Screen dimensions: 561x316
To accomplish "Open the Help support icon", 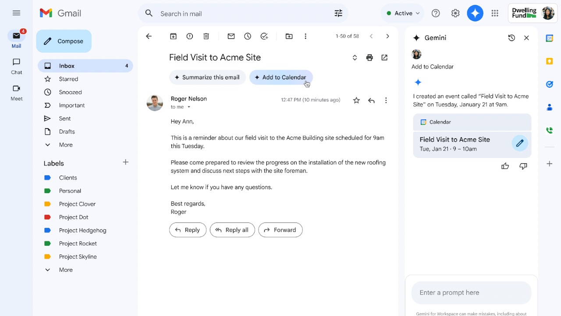I will tap(436, 14).
